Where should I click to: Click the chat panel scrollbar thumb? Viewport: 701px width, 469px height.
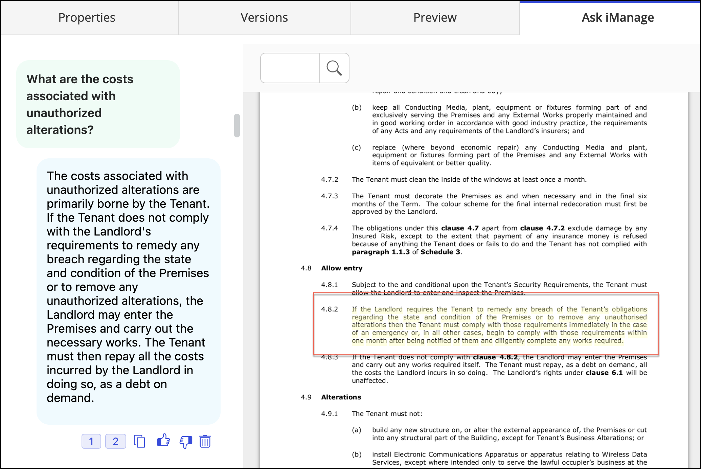[237, 126]
